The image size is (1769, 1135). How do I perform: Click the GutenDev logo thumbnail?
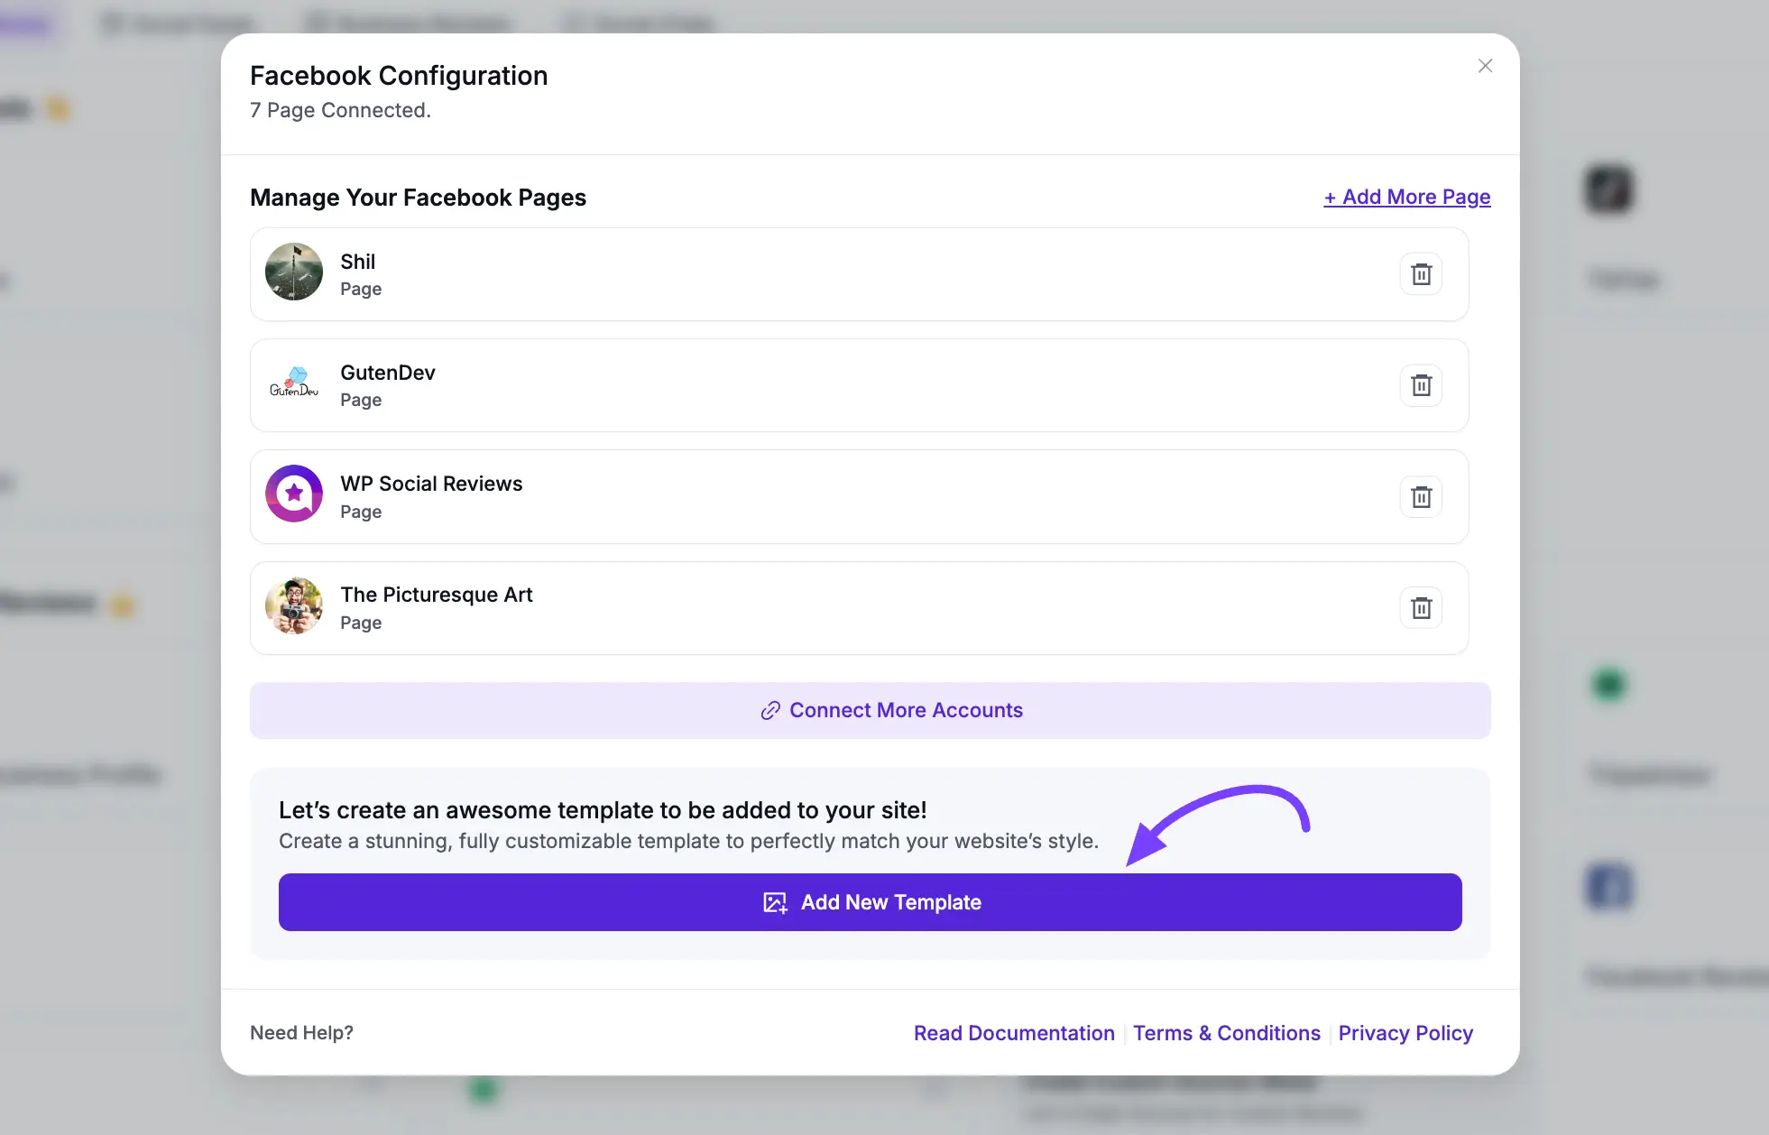294,383
